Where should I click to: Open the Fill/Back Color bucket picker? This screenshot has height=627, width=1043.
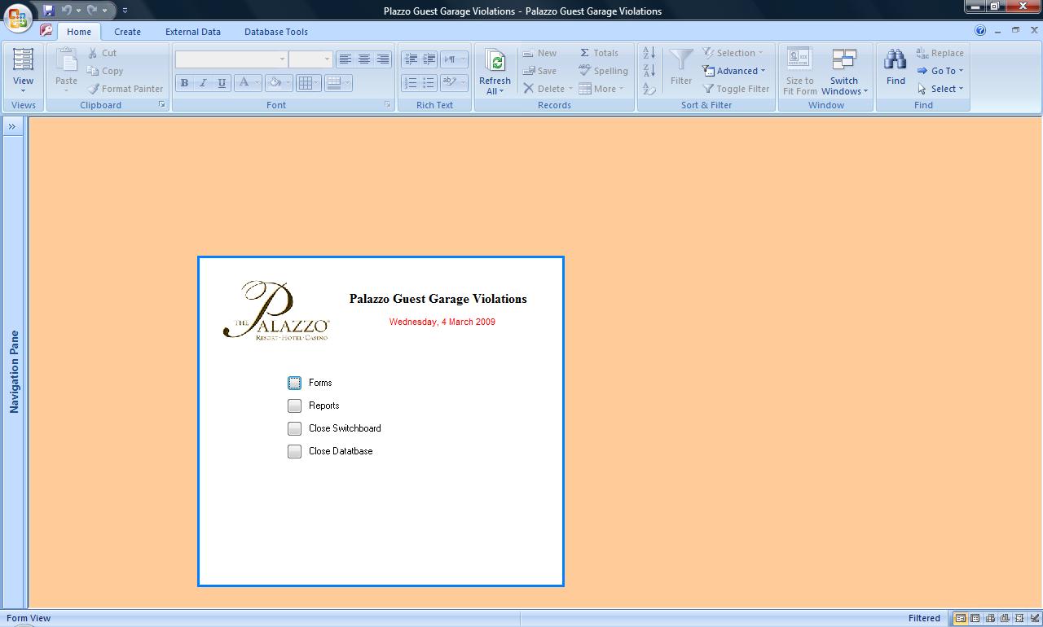tap(279, 82)
